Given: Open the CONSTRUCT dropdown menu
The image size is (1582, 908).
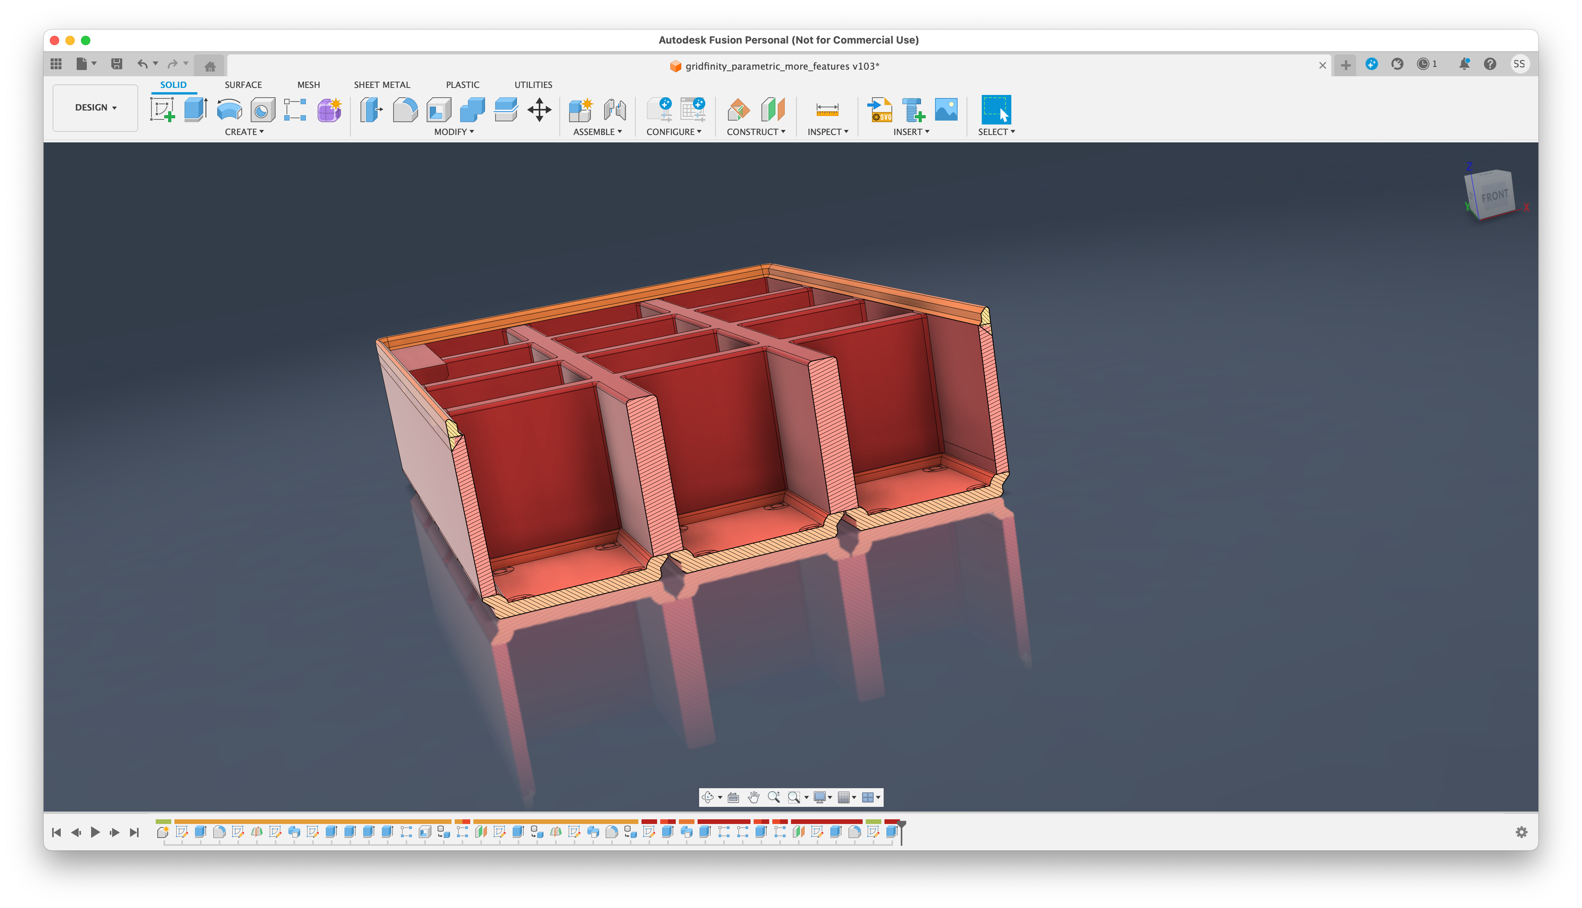Looking at the screenshot, I should pos(756,131).
